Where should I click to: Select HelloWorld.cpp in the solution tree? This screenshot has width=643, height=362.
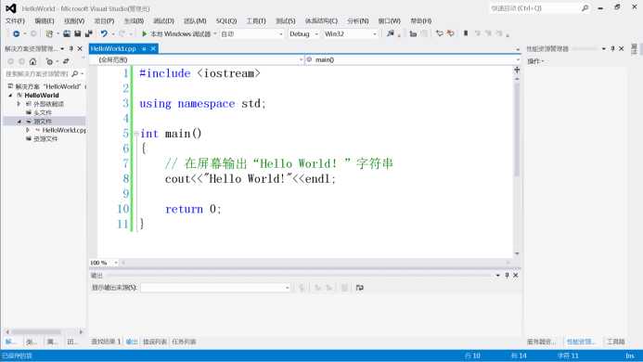[64, 130]
